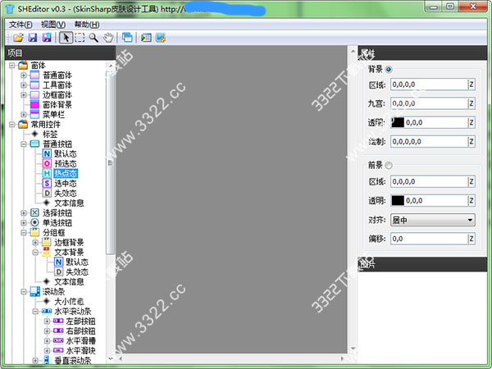Click the Z button beside 前景 区域 field

tap(471, 181)
